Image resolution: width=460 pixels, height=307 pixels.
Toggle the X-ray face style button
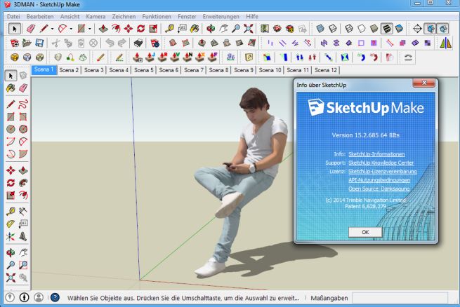(320, 29)
